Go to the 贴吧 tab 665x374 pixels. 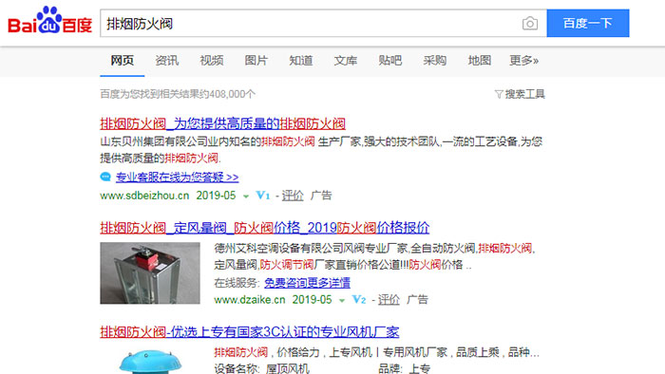390,61
